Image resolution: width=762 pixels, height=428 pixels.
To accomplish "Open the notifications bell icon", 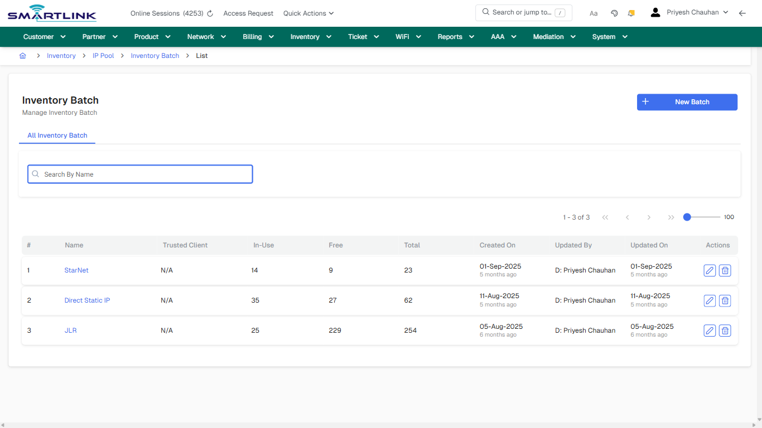I will (631, 13).
